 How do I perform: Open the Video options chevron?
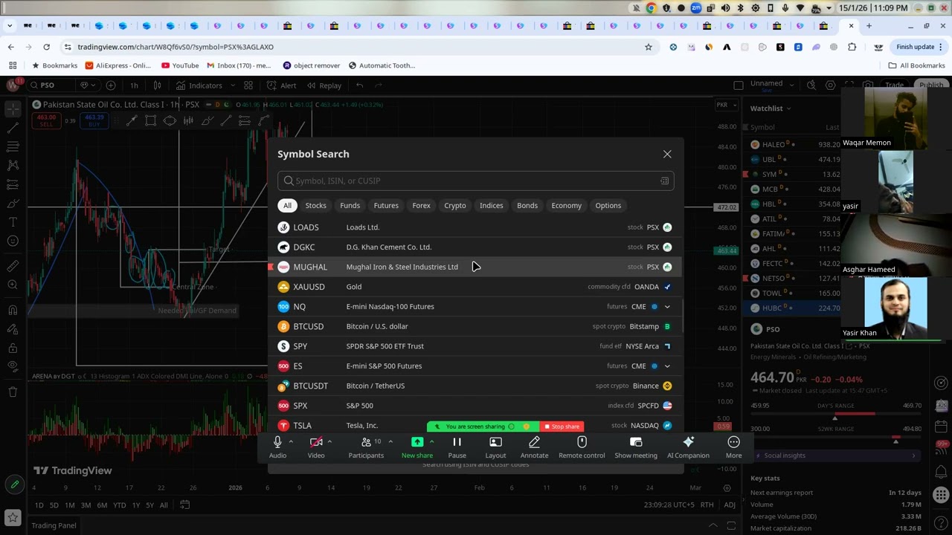(x=329, y=441)
